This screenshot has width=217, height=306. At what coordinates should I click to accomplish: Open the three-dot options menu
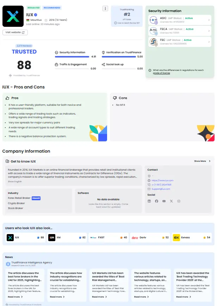(105, 8)
